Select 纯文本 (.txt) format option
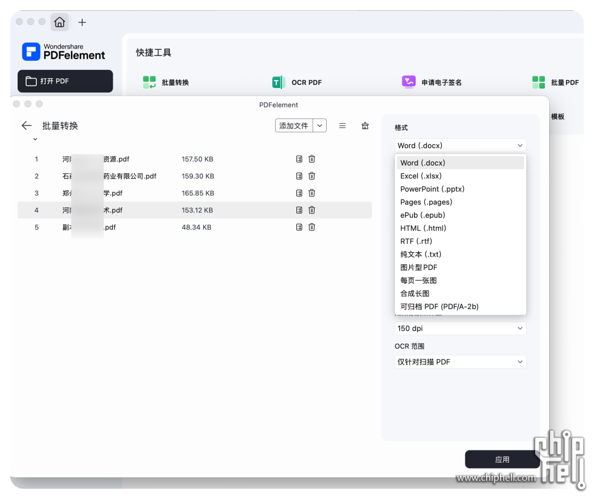Viewport: 594px width, 499px height. coord(421,254)
